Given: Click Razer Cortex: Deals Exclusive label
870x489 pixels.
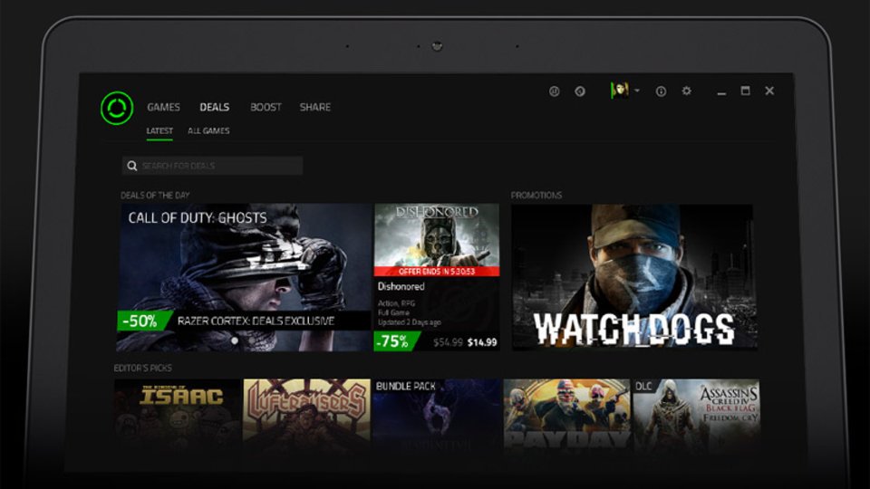Looking at the screenshot, I should pos(256,321).
